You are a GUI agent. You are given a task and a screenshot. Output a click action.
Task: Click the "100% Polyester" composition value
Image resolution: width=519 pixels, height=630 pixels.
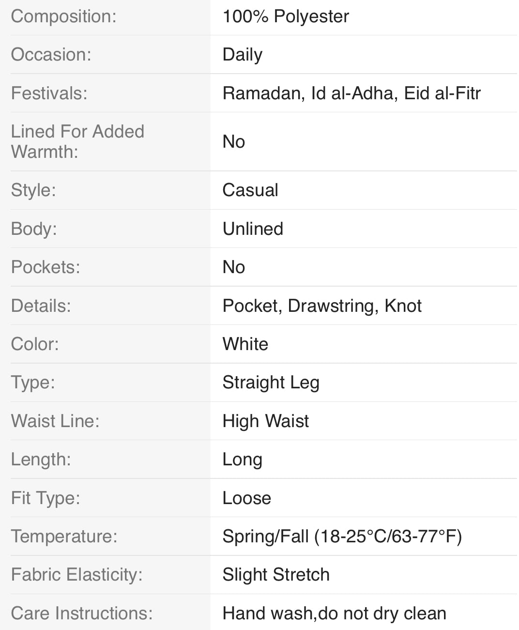286,16
